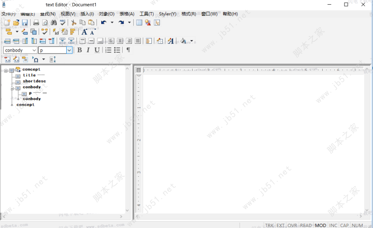Align cell text to left

click(x=111, y=41)
